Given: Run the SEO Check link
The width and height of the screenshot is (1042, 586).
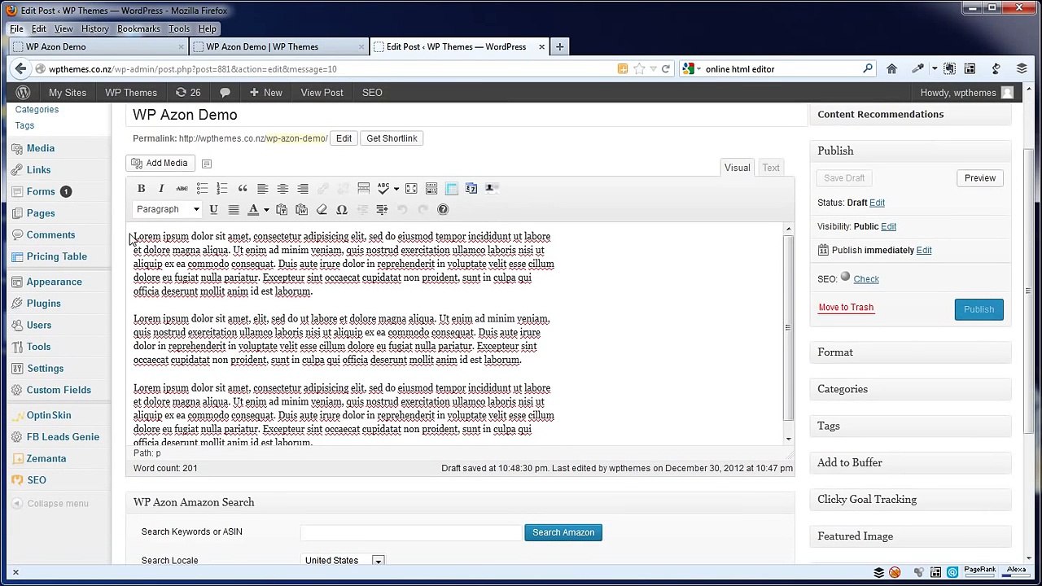Looking at the screenshot, I should [x=866, y=279].
